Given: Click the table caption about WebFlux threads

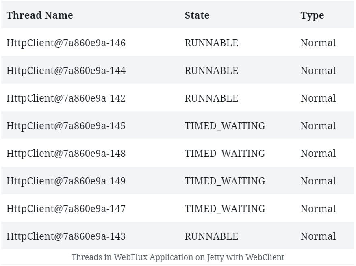Looking at the screenshot, I should [x=178, y=257].
